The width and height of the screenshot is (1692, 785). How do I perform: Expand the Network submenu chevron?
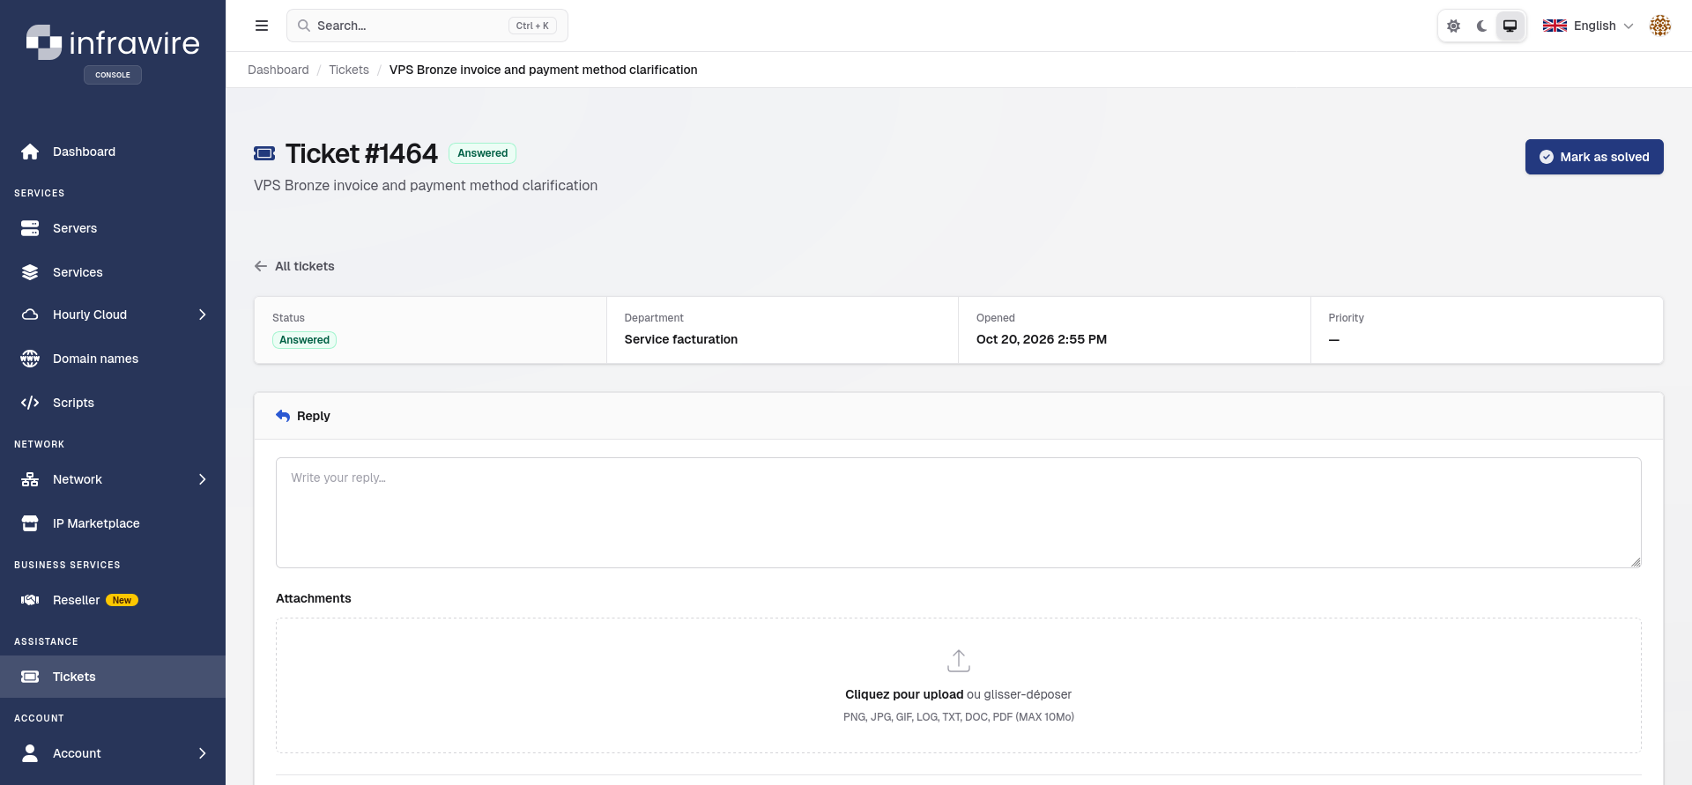coord(203,479)
